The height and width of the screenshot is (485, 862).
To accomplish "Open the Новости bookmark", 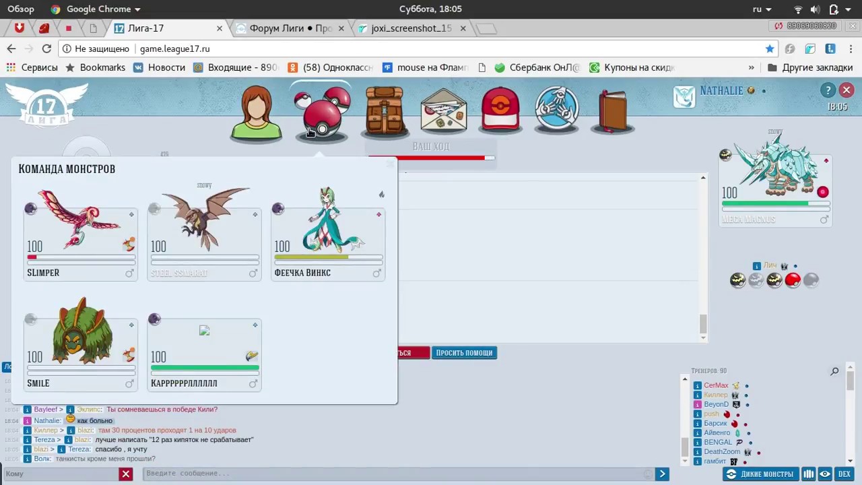I will (159, 67).
